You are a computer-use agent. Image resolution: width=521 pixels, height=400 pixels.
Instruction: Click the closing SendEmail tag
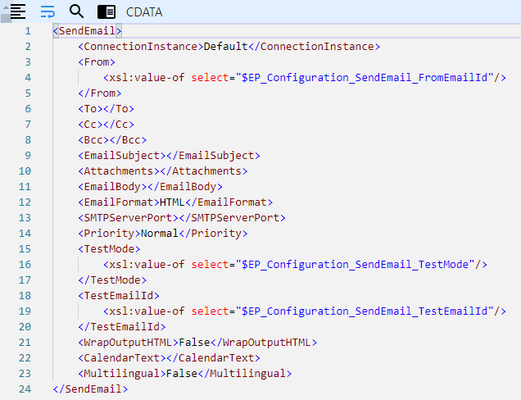point(90,389)
